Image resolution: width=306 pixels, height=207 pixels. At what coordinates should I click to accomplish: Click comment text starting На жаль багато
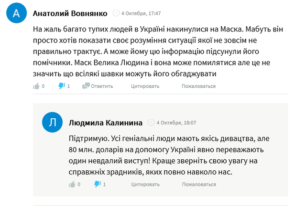pos(158,52)
